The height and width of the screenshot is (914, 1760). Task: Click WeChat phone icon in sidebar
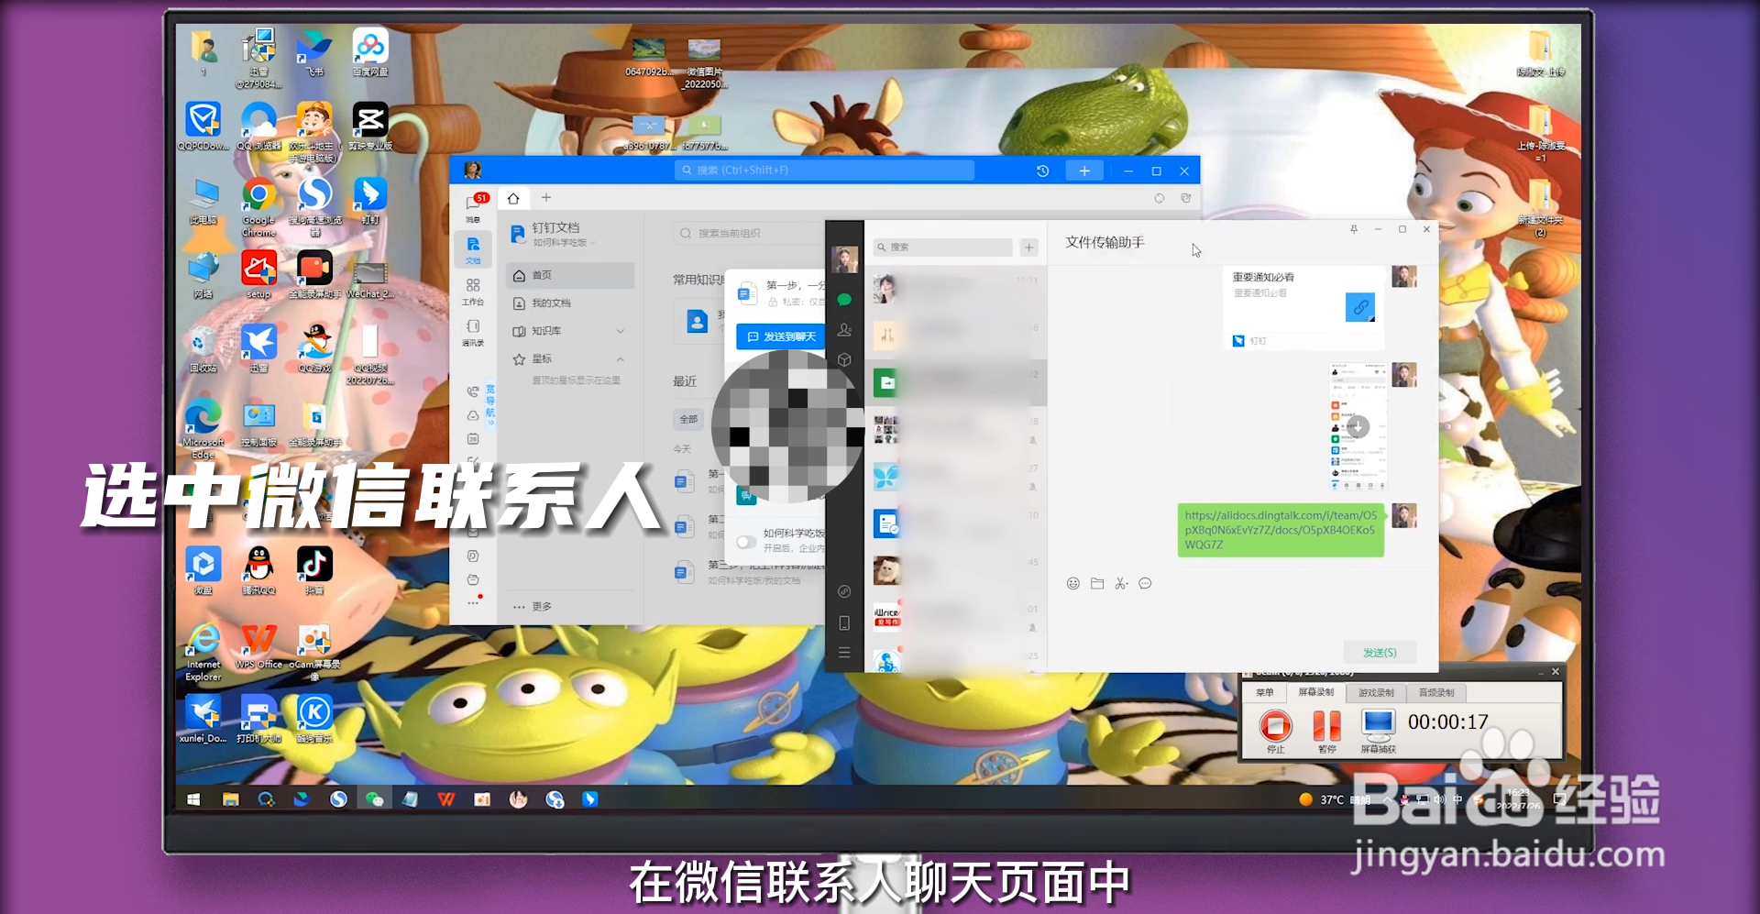click(844, 622)
